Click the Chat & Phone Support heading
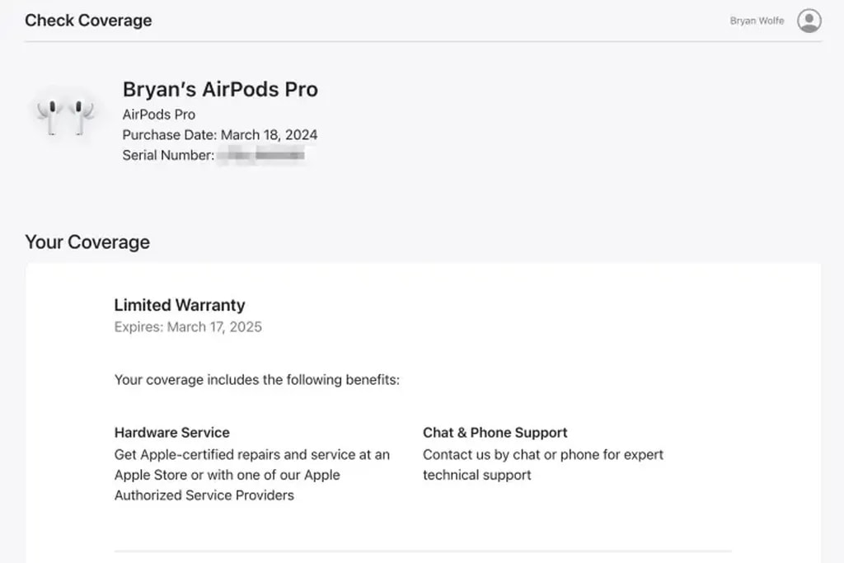Viewport: 844px width, 563px height. 495,433
